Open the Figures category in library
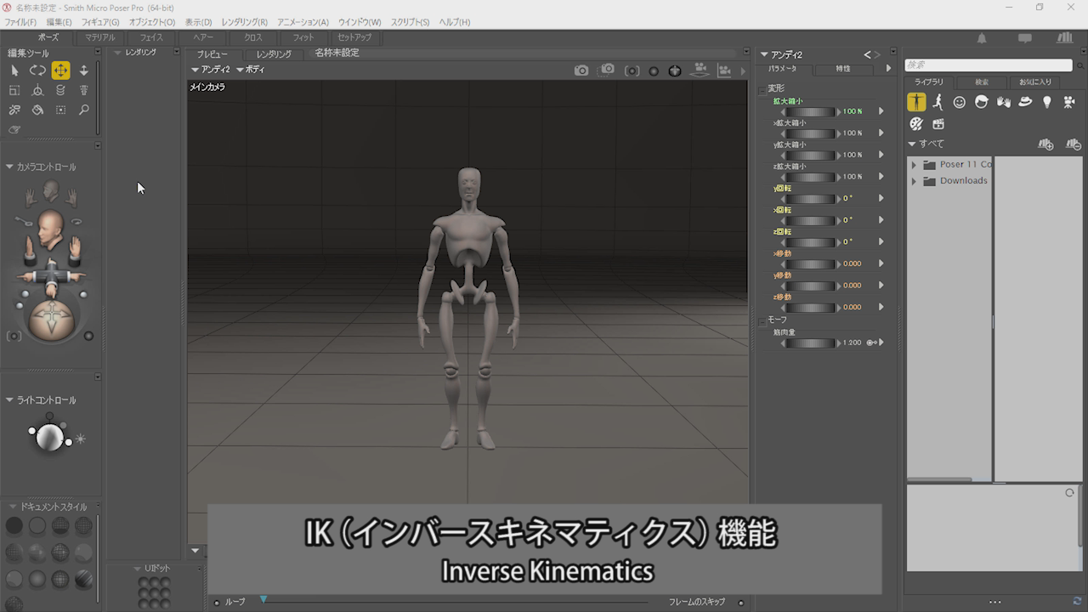This screenshot has height=612, width=1088. [x=916, y=102]
